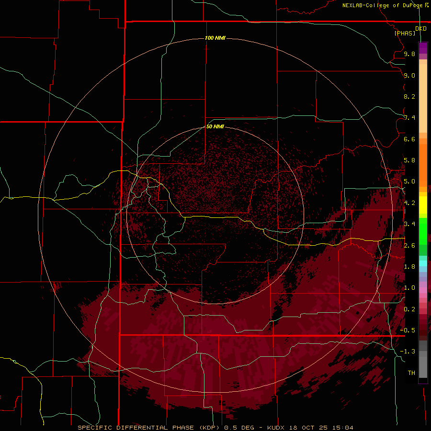The height and width of the screenshot is (431, 431).
Task: Click the purple top segment of the color bar
Action: [x=423, y=48]
